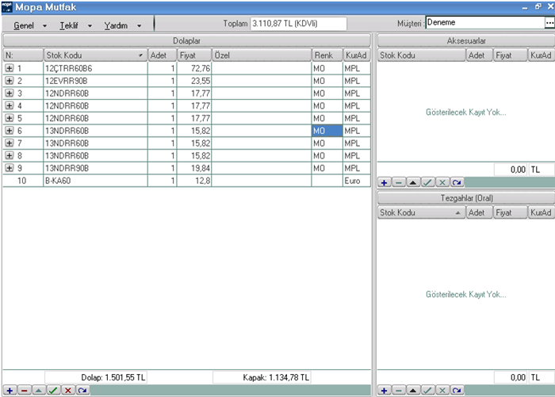
Task: Click the Mopa Mutfak title bar app icon
Action: click(x=6, y=7)
